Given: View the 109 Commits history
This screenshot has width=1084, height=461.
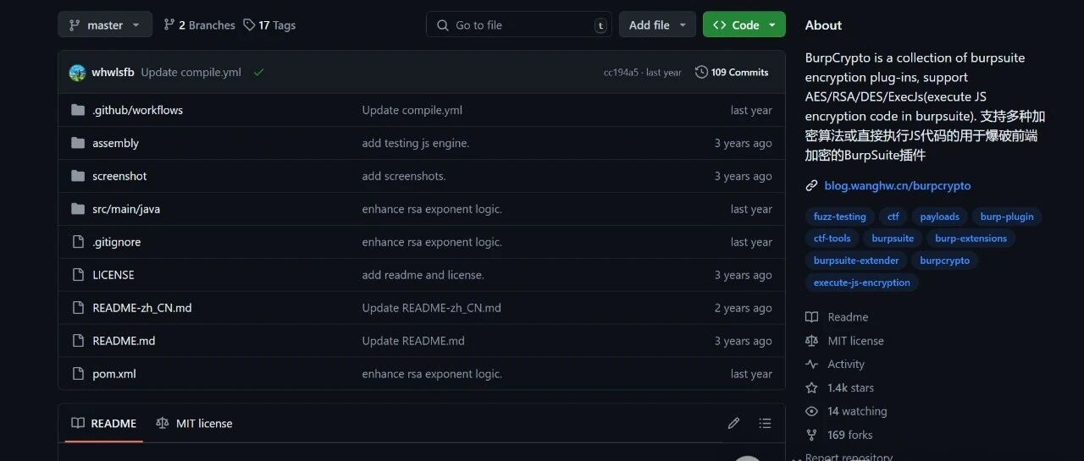Looking at the screenshot, I should (732, 72).
